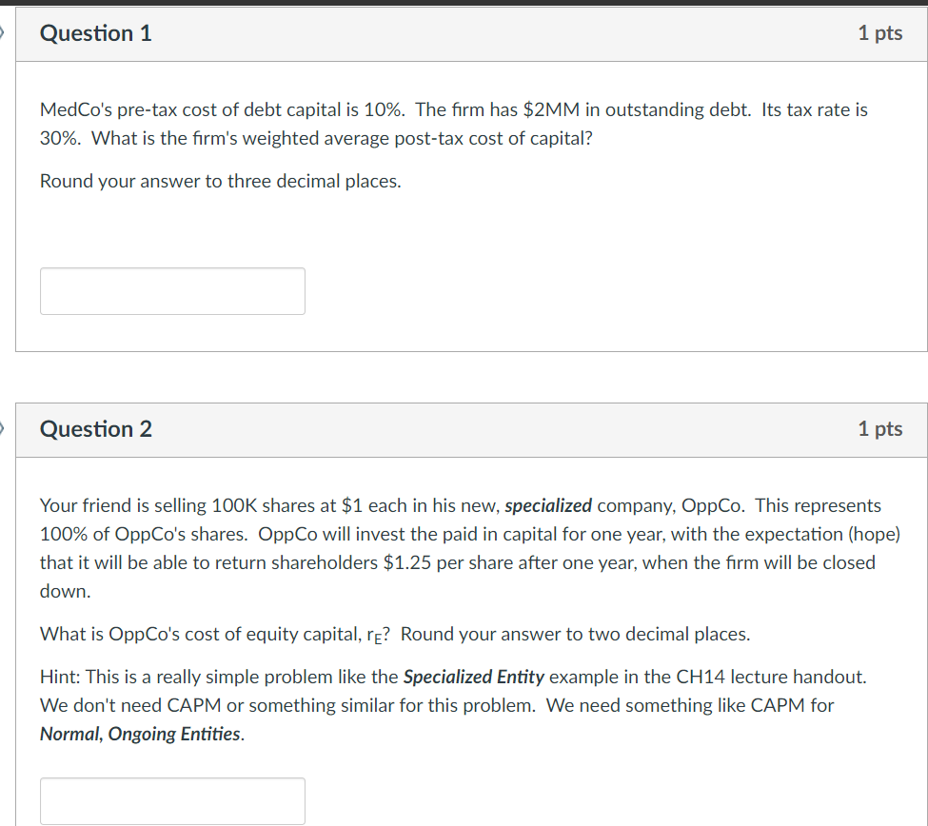
Task: Select the Question 2 answer input field
Action: tap(172, 800)
